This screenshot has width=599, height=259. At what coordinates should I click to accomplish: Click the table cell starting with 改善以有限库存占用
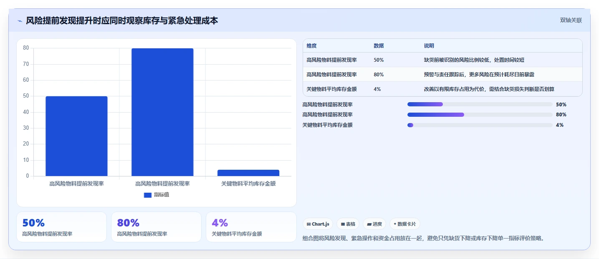489,89
